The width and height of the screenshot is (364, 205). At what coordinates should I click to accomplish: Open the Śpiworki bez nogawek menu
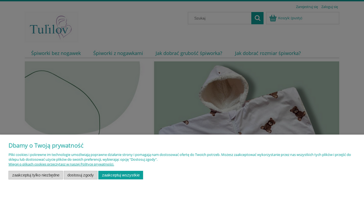(x=55, y=53)
